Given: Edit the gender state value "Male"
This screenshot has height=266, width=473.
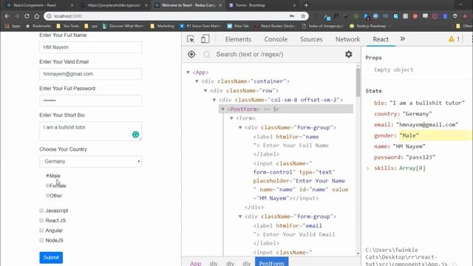Looking at the screenshot, I should coord(409,136).
